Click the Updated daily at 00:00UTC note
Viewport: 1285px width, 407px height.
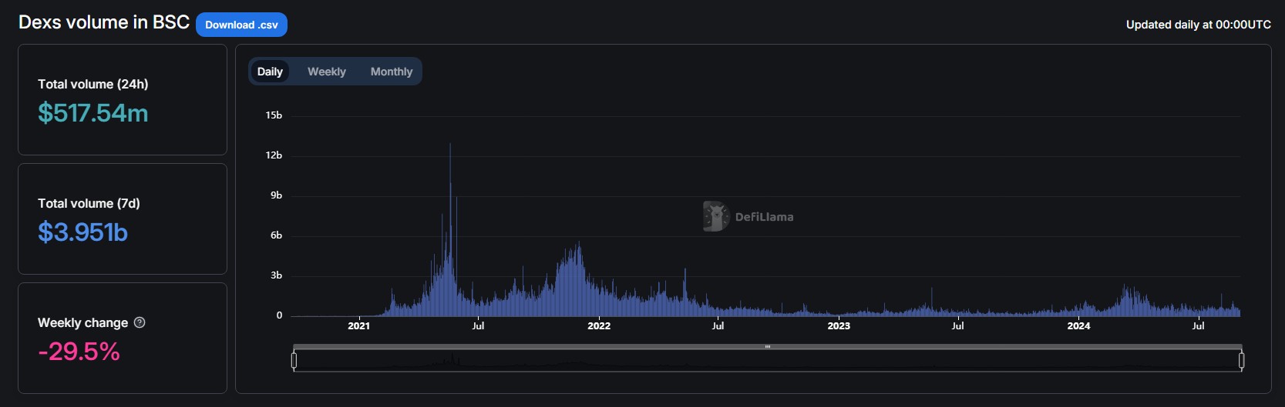[x=1198, y=25]
